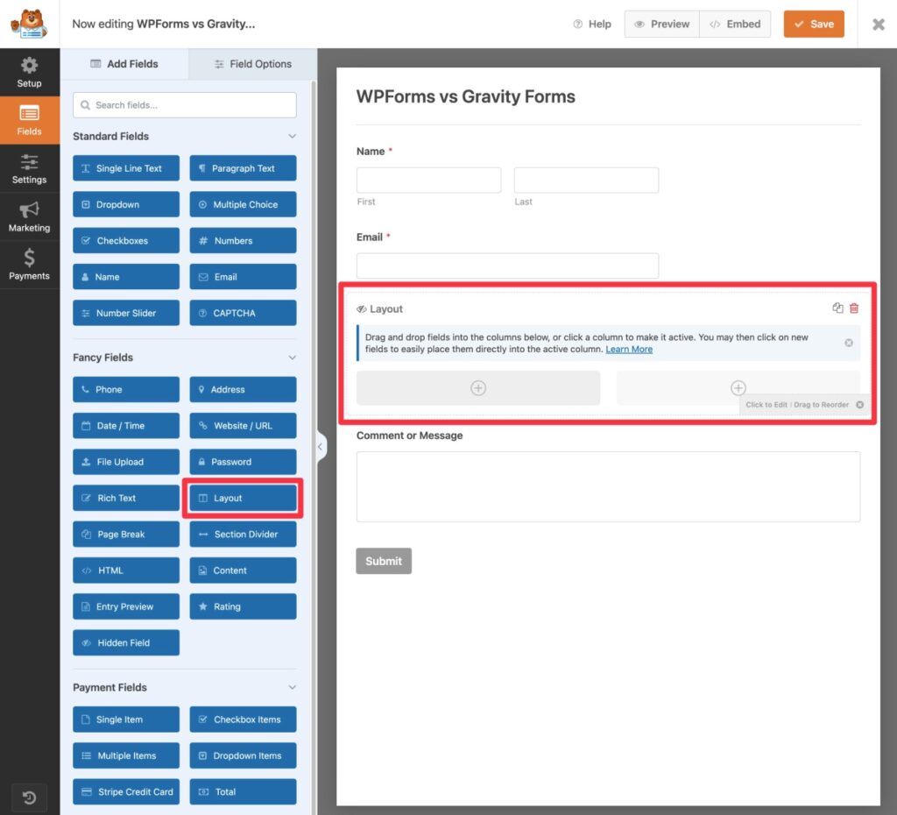Add a Rating field to the form
The width and height of the screenshot is (897, 815).
pos(243,606)
